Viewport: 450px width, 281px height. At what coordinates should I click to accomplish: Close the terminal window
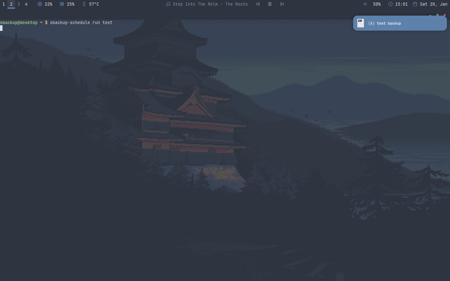point(445,15)
